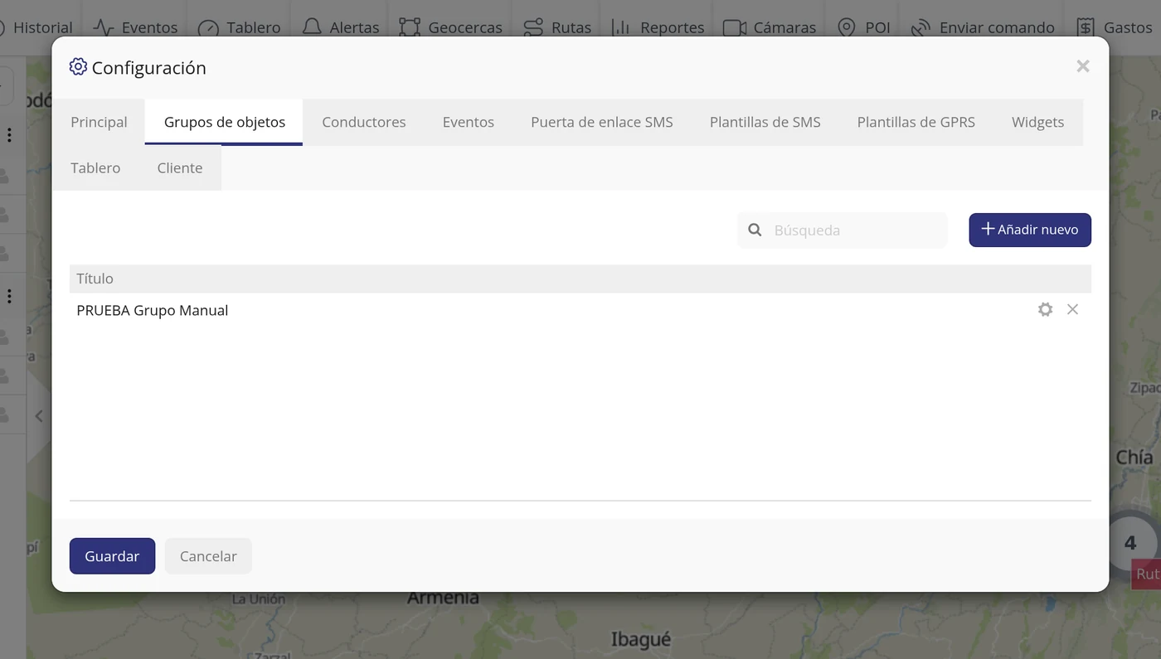Open Plantillas de SMS tab
1161x659 pixels.
765,122
